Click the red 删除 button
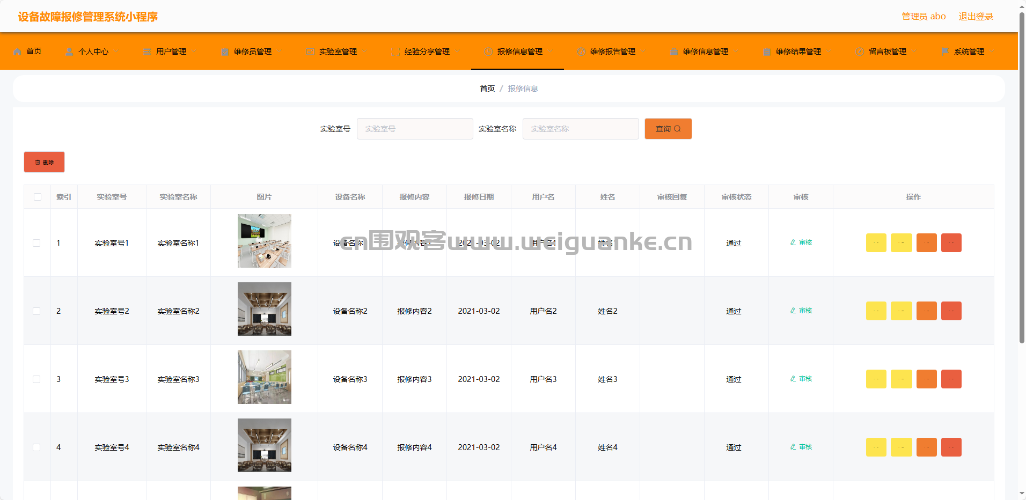The image size is (1026, 500). pos(44,162)
